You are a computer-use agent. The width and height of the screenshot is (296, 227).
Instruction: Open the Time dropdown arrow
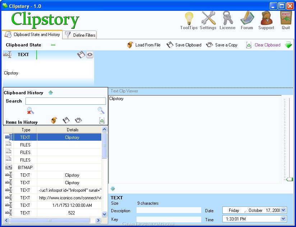point(283,219)
